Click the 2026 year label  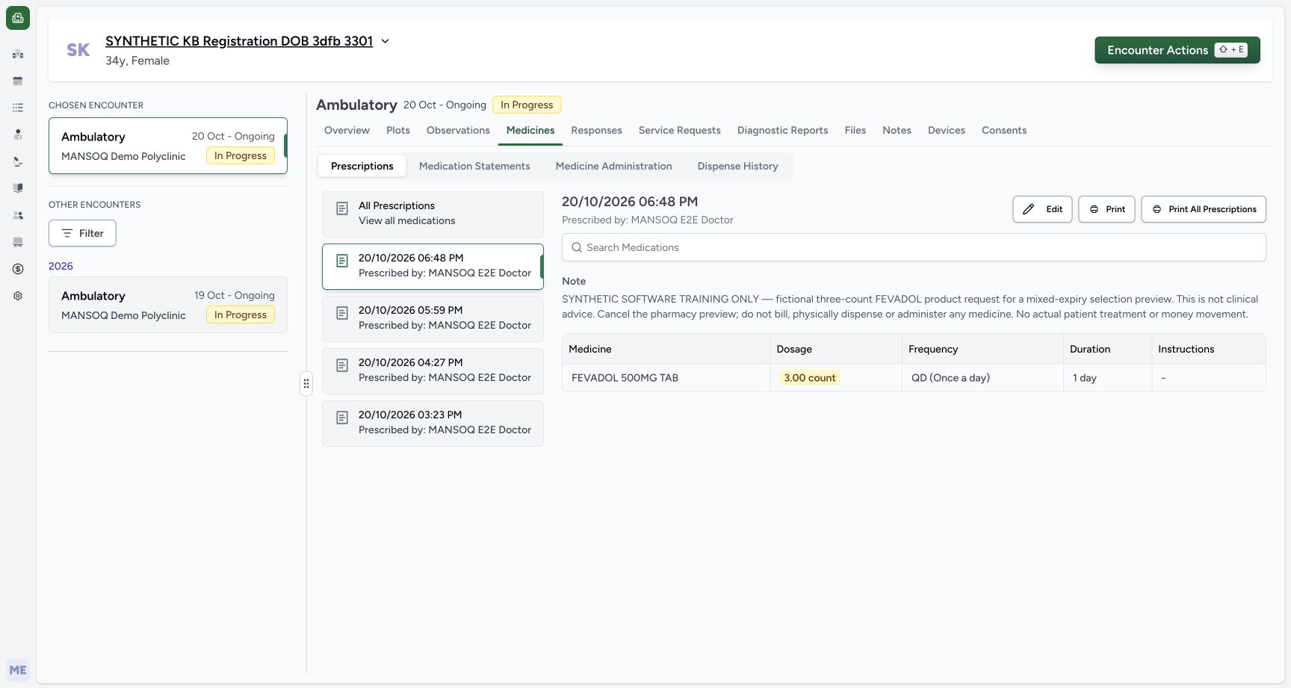click(x=61, y=266)
